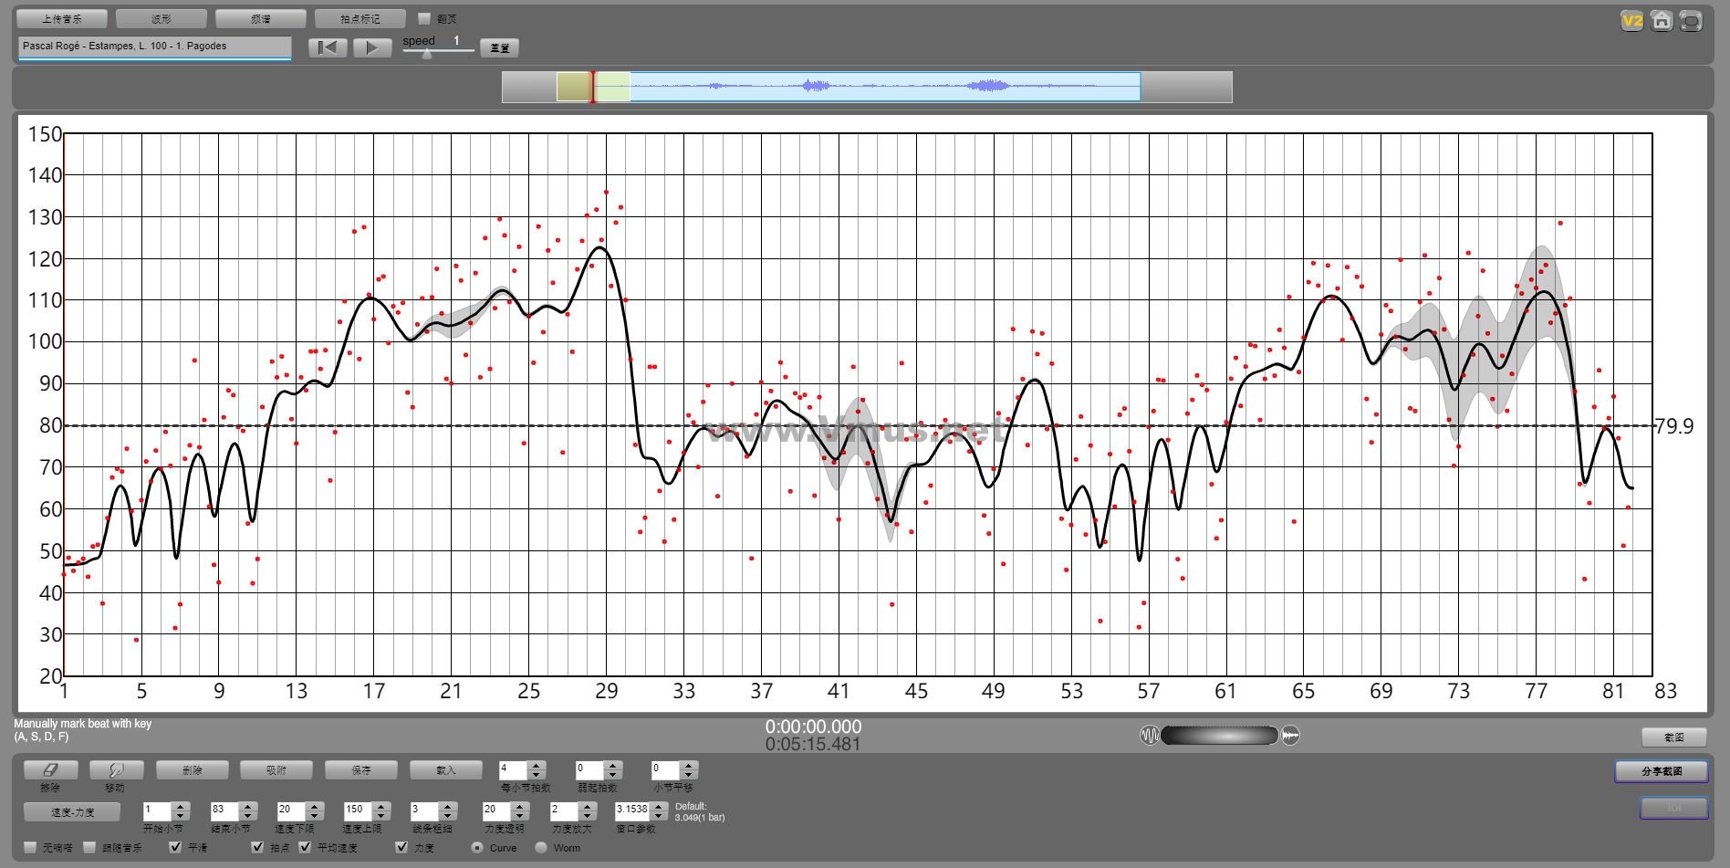
Task: Click bar 41 label on the x-axis
Action: (839, 691)
